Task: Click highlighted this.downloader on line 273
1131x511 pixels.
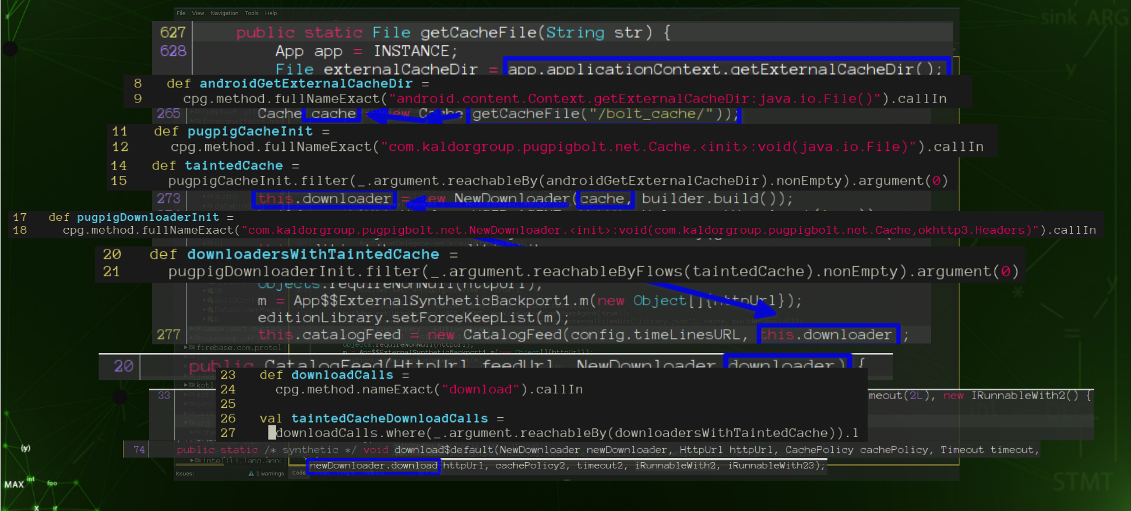Action: click(324, 199)
